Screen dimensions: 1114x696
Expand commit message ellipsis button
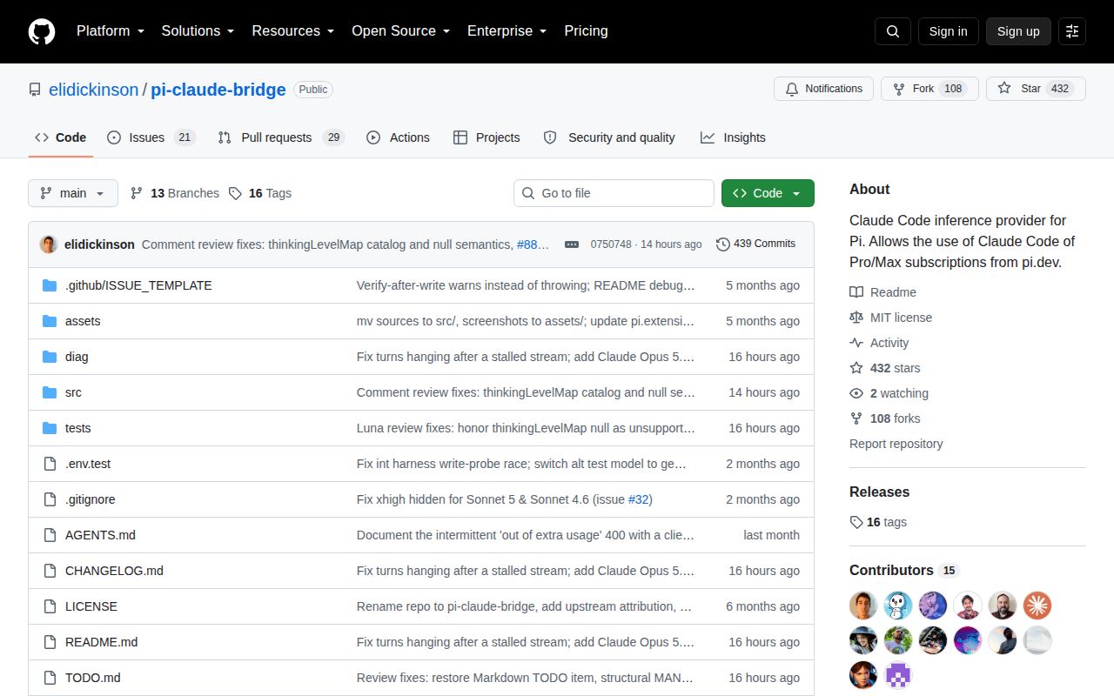[x=572, y=244]
